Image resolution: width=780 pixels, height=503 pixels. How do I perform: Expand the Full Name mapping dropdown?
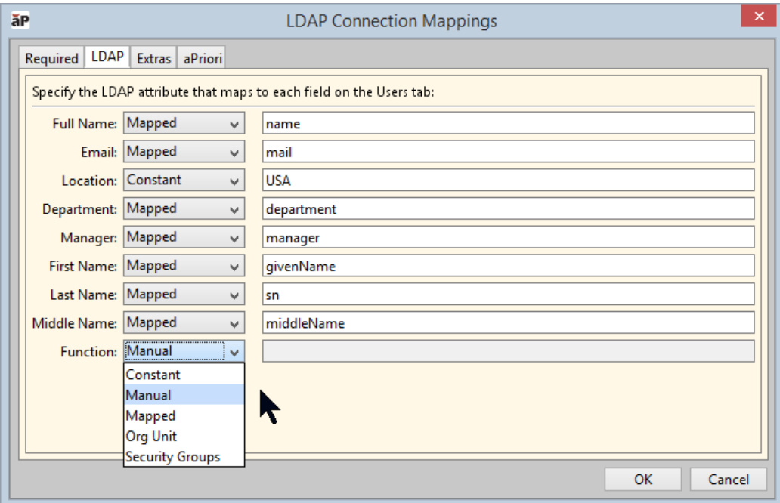pyautogui.click(x=184, y=123)
